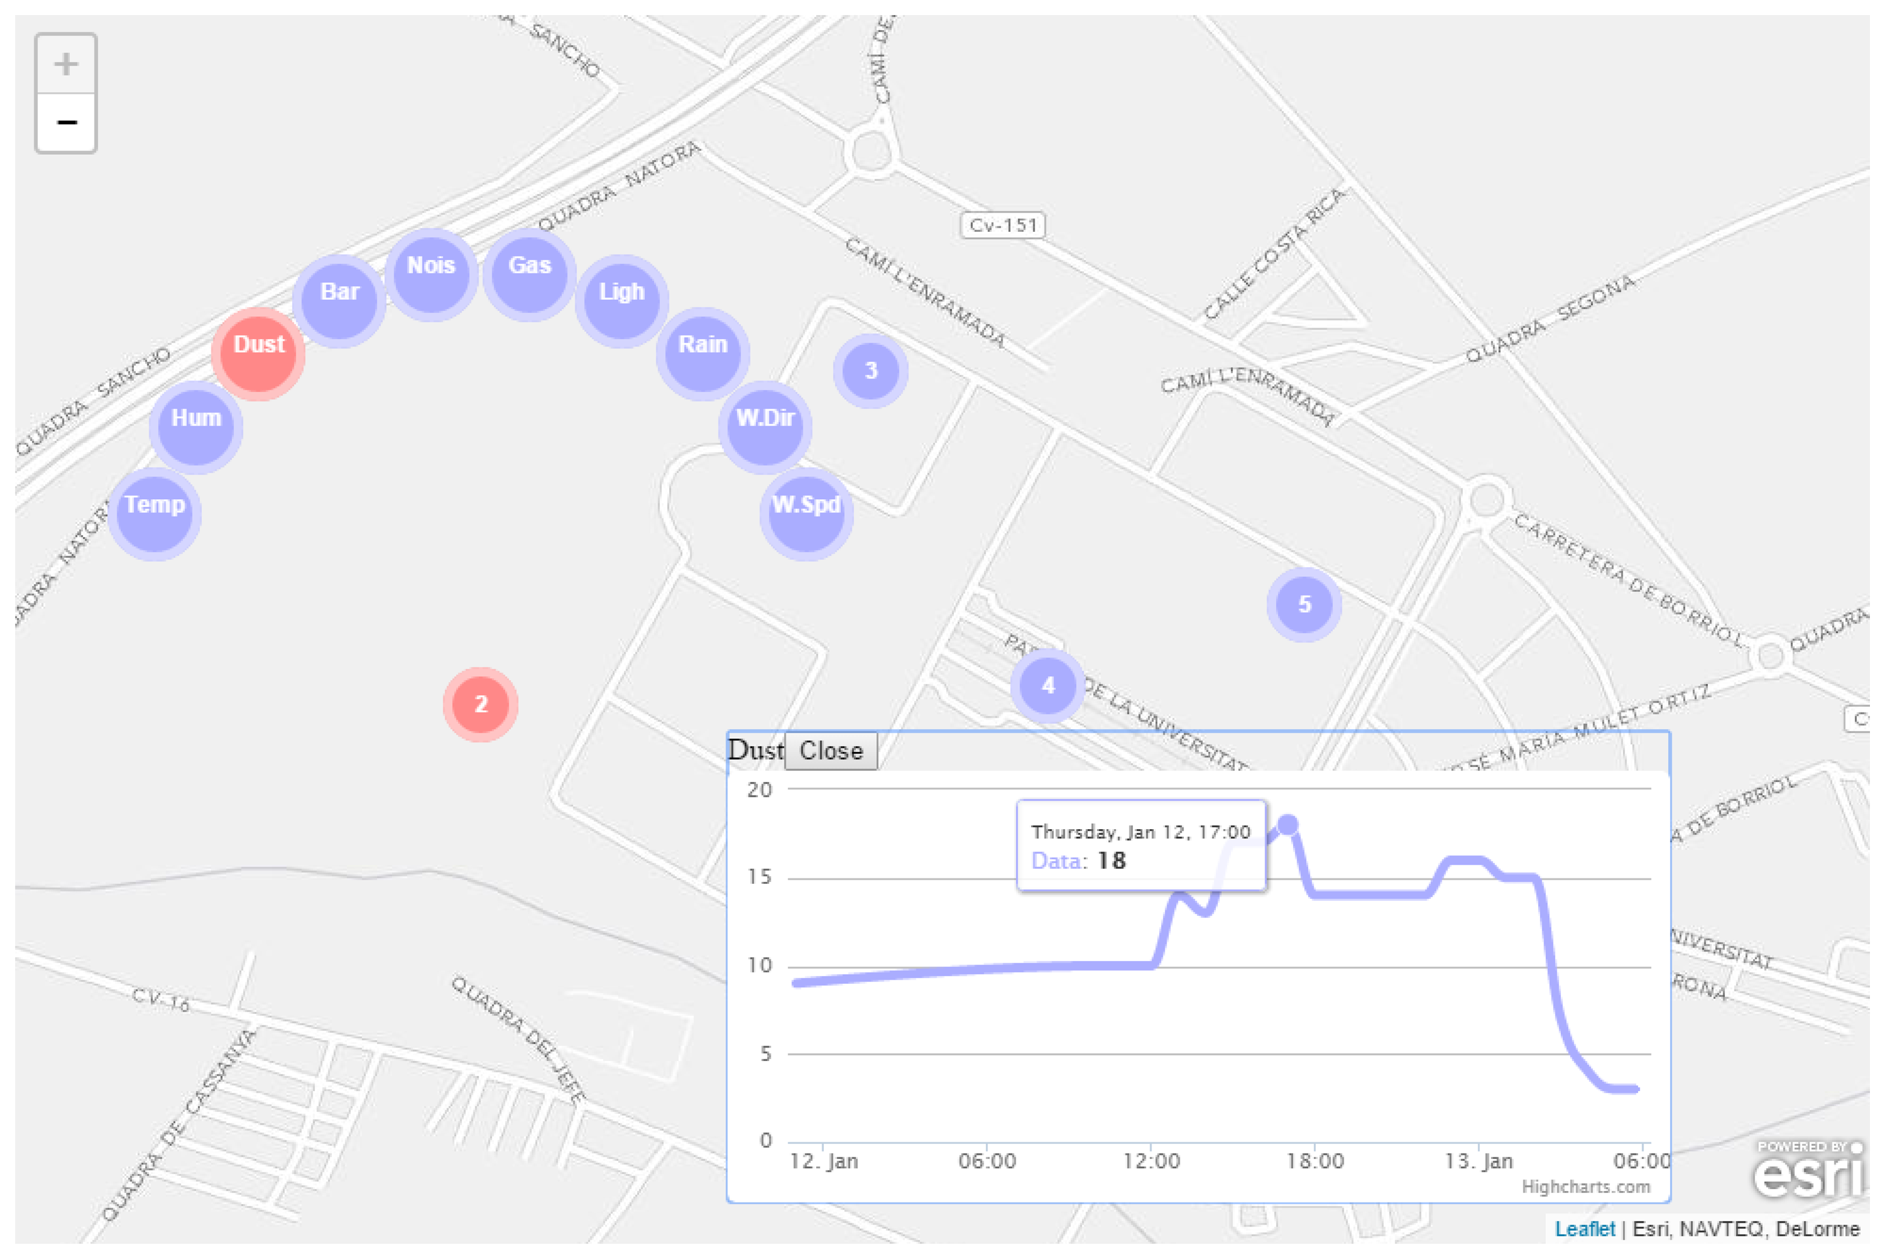Expand cluster marker number 4
This screenshot has width=1885, height=1259.
click(1047, 686)
